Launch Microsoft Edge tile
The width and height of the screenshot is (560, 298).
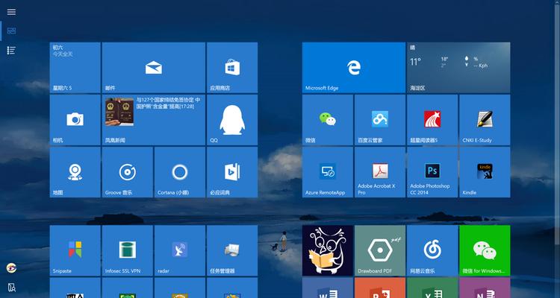pyautogui.click(x=354, y=68)
